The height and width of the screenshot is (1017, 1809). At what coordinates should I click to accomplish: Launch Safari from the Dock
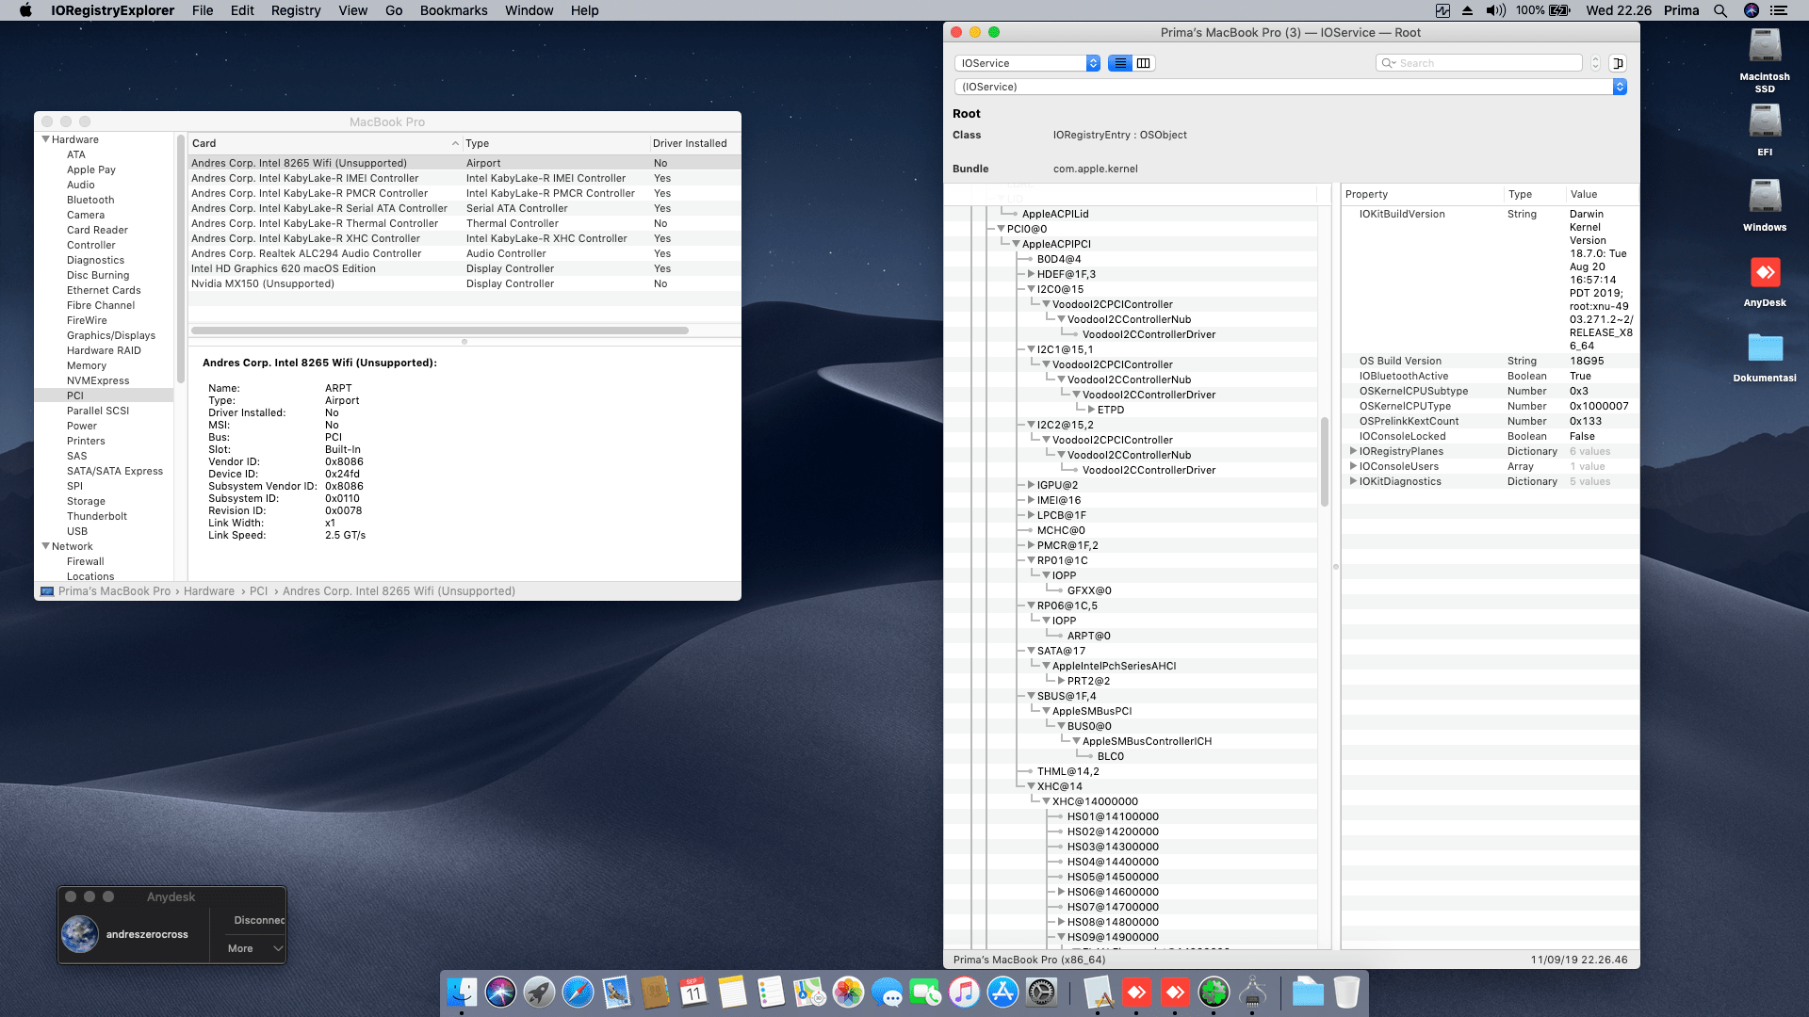tap(578, 992)
